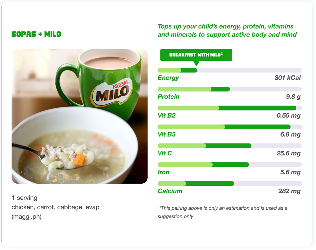The width and height of the screenshot is (316, 250).
Task: Select the 301 kCal energy value
Action: coord(287,78)
